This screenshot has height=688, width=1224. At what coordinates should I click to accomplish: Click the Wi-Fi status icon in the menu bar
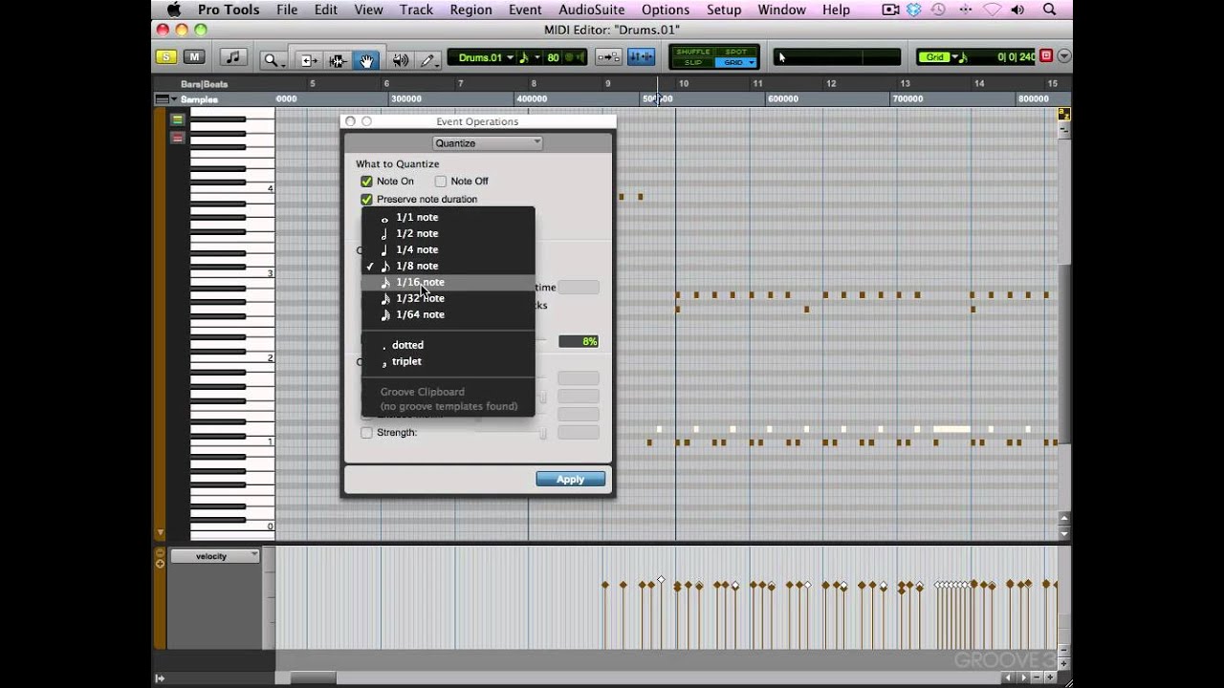993,10
